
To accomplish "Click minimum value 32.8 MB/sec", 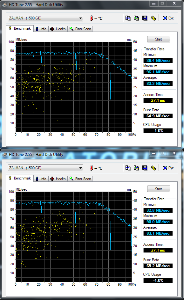I will pyautogui.click(x=158, y=210).
